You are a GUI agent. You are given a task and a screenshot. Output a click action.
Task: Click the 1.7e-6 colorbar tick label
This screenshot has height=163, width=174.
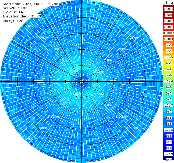(169, 81)
